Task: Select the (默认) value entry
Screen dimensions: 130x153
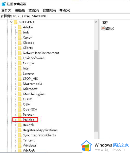Action: [x=110, y=28]
